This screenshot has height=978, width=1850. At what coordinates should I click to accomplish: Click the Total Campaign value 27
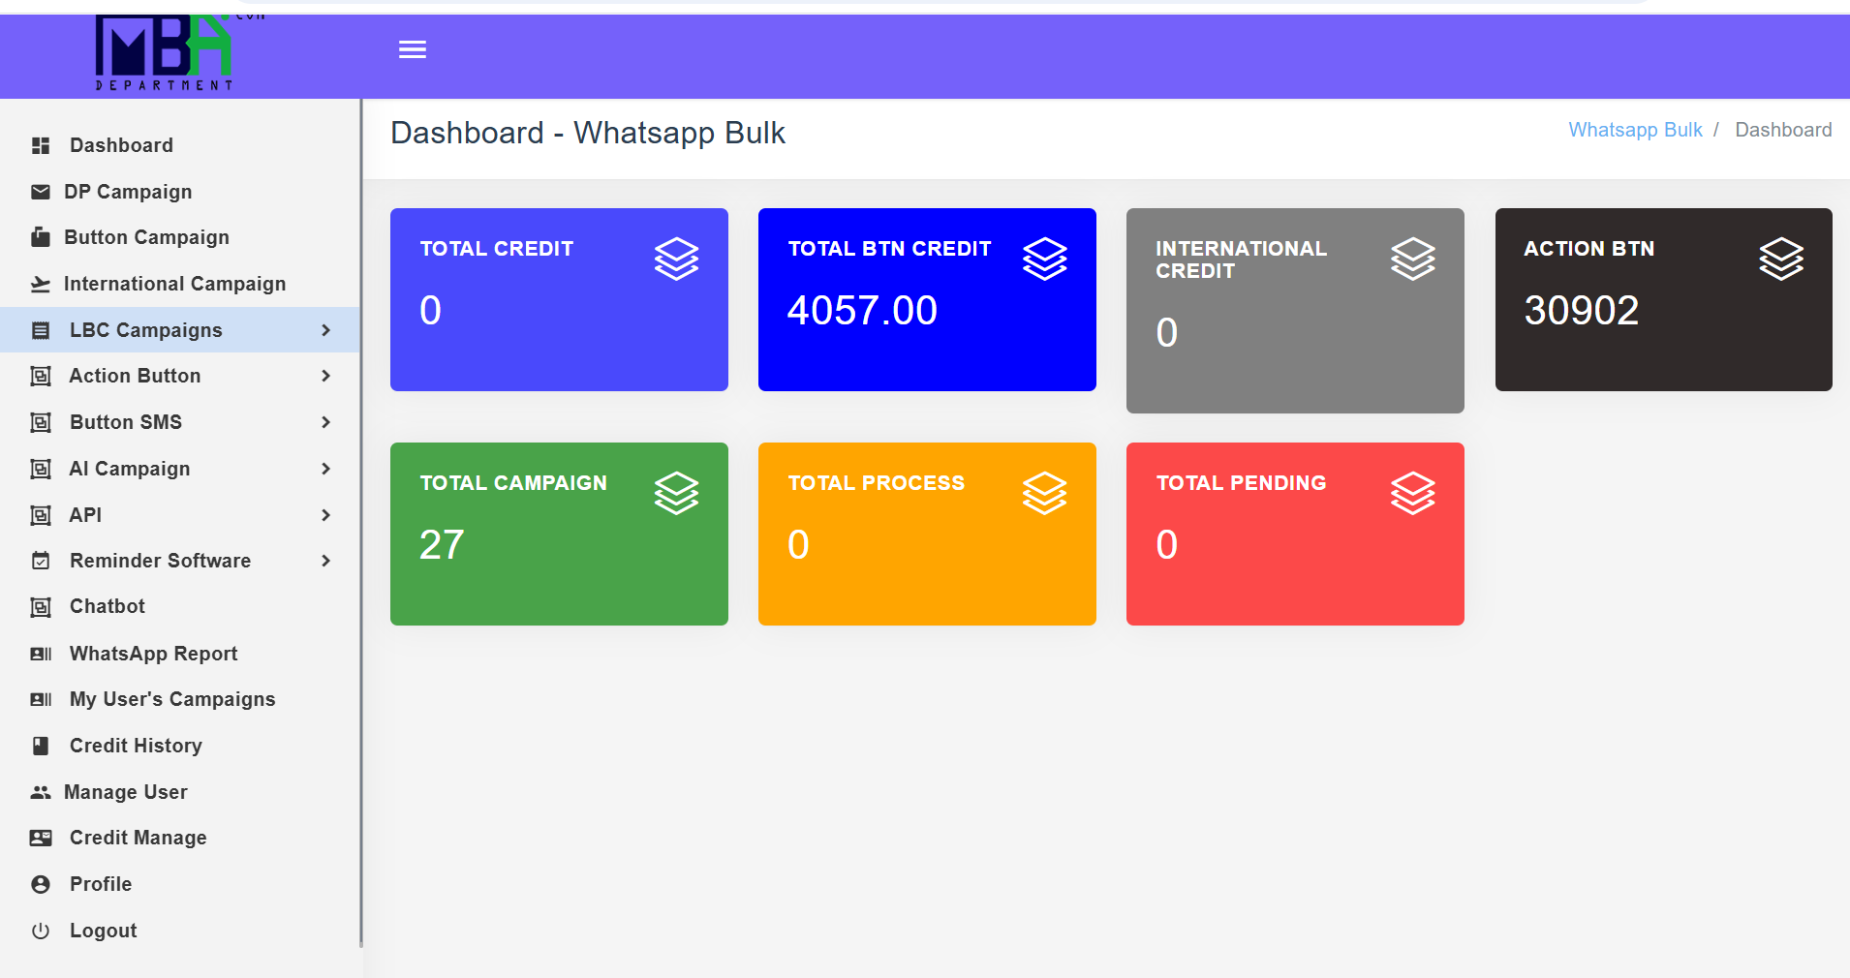(x=442, y=545)
